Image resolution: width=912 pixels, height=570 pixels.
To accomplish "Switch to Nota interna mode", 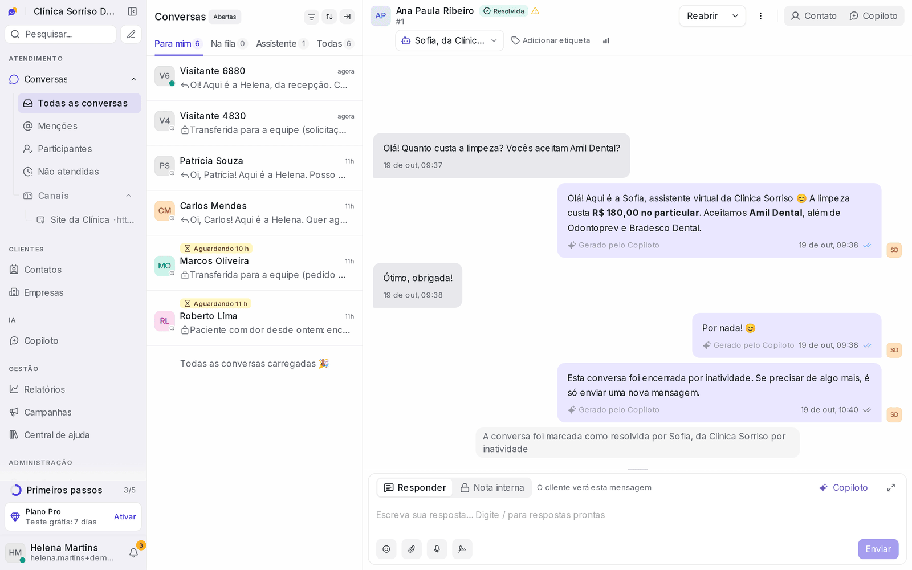I will [492, 488].
